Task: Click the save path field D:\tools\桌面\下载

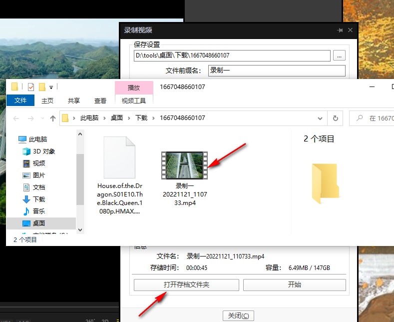Action: click(232, 55)
